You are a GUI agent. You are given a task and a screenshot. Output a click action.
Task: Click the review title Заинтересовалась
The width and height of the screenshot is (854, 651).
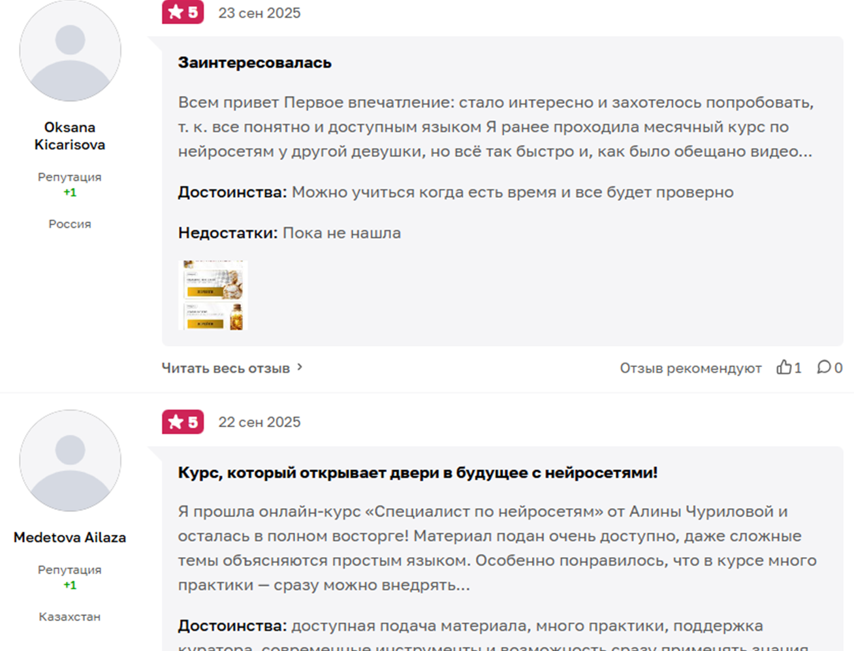[255, 62]
